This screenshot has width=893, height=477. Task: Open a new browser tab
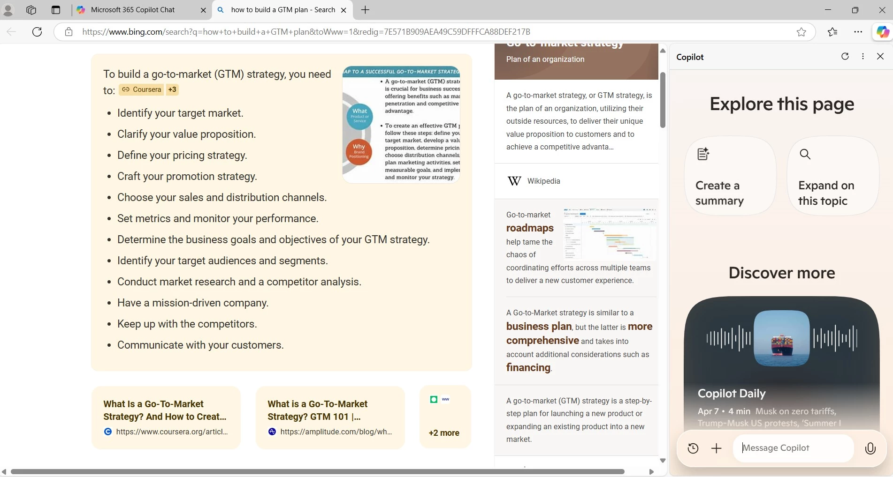(366, 10)
